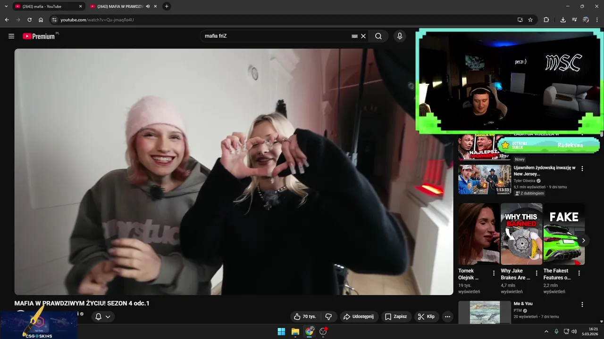The width and height of the screenshot is (604, 339).
Task: Click the address bar URL
Action: pos(97,20)
